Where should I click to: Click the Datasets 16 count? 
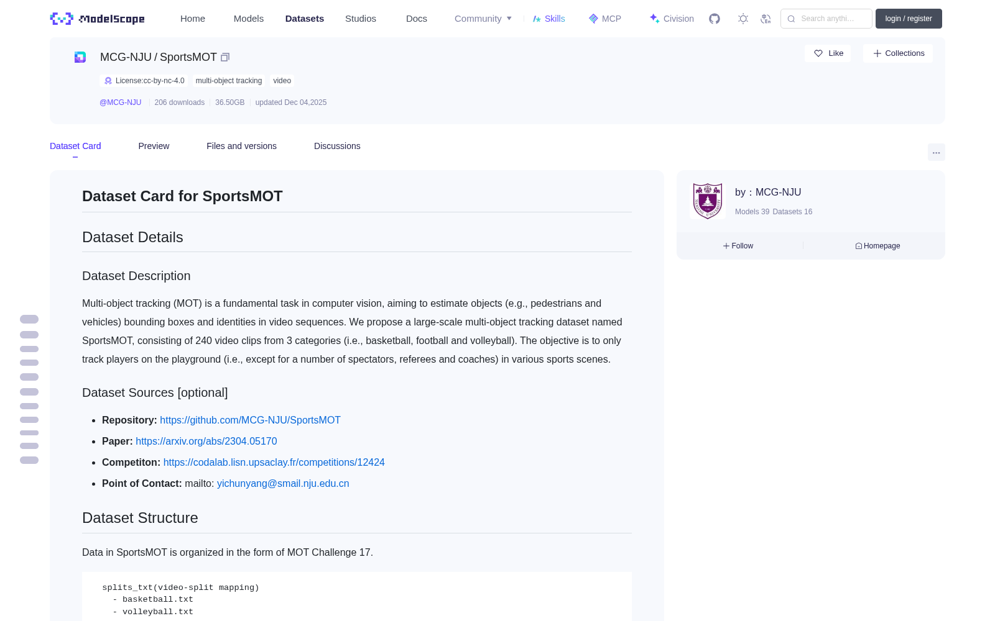792,212
